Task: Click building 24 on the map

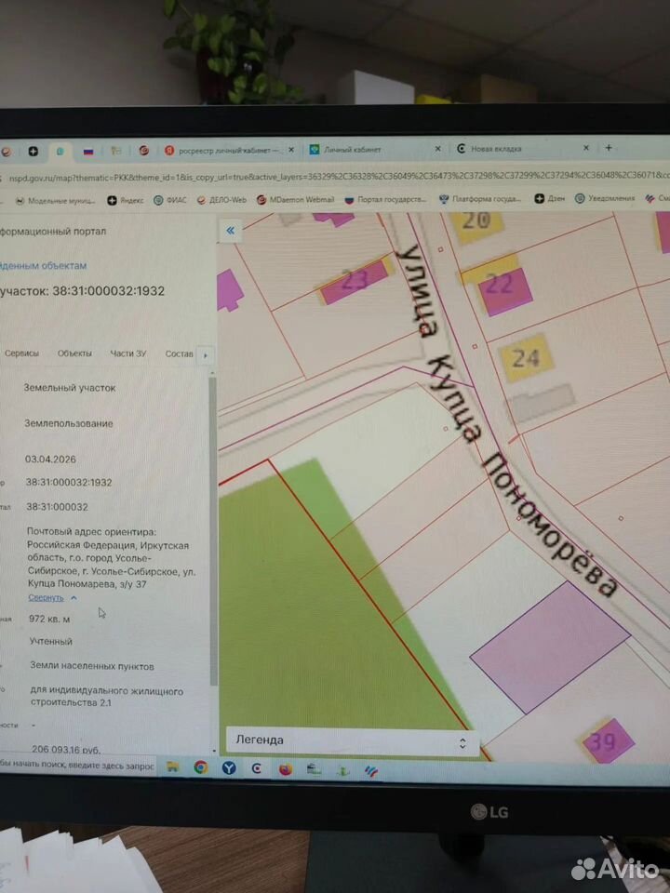Action: [526, 357]
